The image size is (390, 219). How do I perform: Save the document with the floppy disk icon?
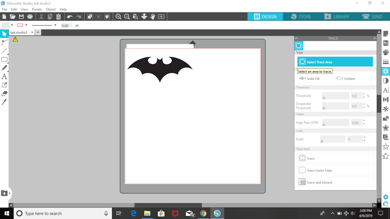coord(21,17)
